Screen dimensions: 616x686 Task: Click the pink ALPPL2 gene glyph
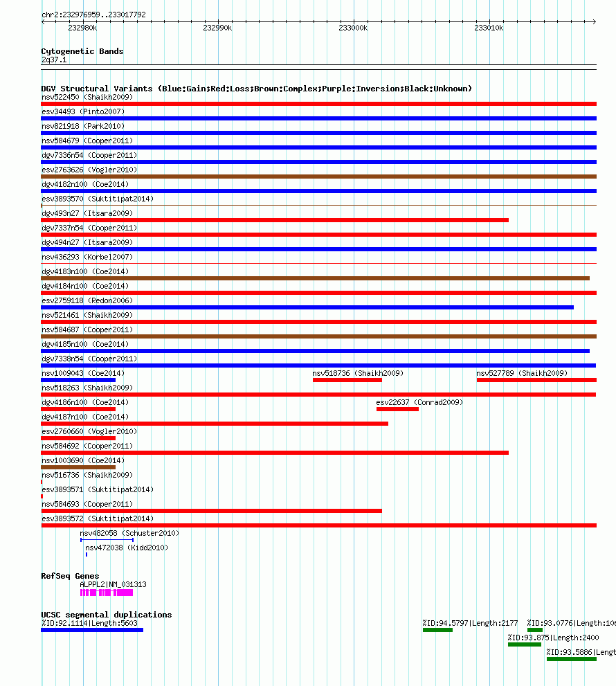(x=107, y=593)
